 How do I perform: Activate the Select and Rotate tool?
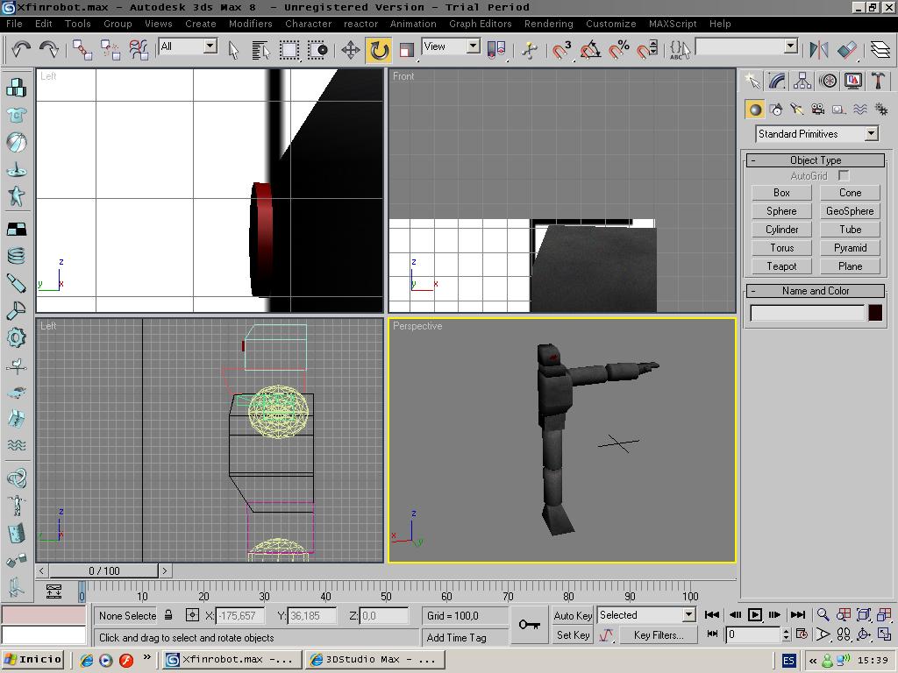[x=379, y=49]
